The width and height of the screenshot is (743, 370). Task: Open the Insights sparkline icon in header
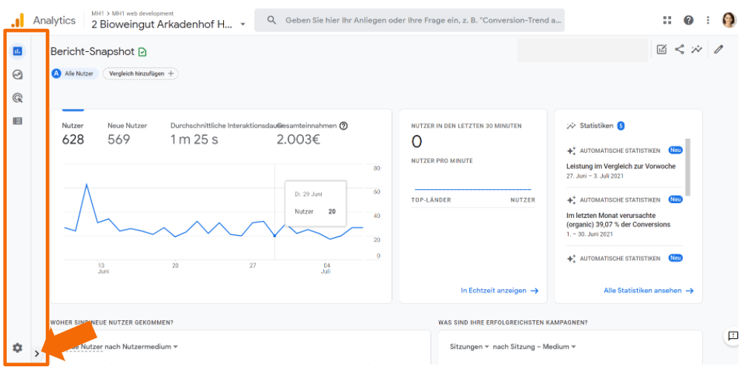tap(696, 50)
